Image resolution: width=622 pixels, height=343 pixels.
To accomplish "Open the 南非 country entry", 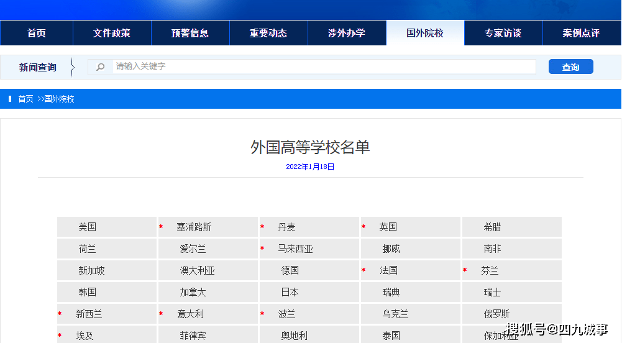I will point(492,249).
